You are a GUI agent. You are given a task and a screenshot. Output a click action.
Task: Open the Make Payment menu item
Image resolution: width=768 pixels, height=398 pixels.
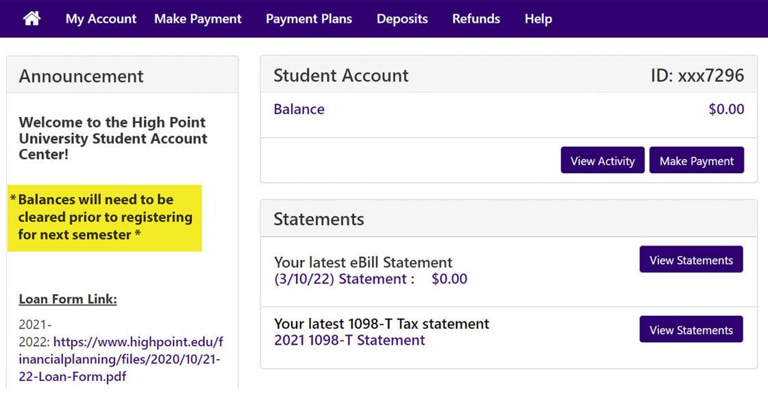point(198,18)
